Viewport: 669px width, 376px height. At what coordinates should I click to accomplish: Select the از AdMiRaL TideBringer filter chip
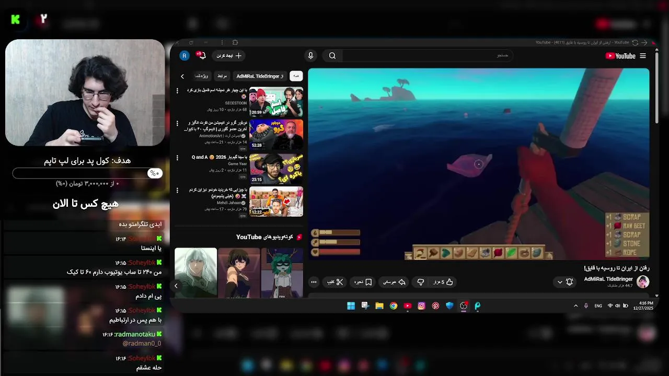point(260,76)
